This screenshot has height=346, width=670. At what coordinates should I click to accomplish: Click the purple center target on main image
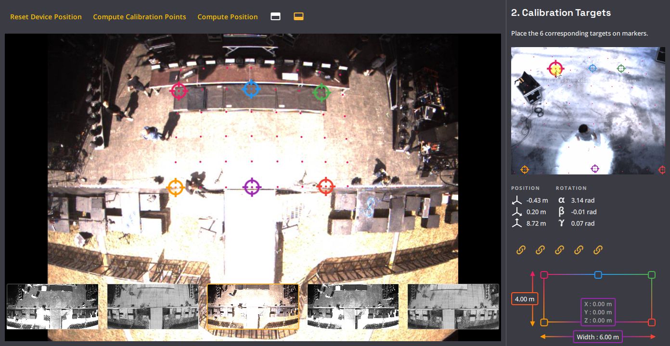click(x=251, y=187)
